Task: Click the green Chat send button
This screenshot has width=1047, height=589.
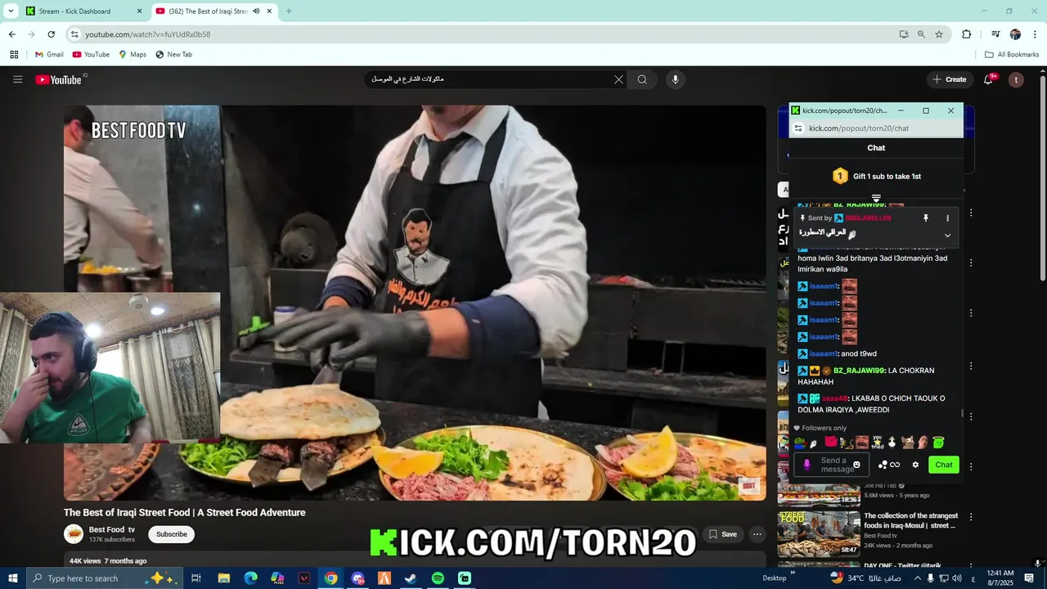Action: pyautogui.click(x=944, y=465)
